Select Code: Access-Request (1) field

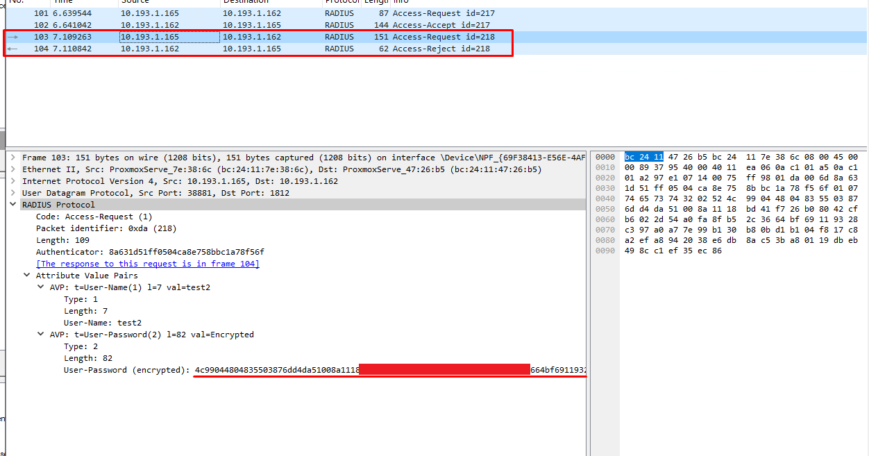[x=94, y=217]
